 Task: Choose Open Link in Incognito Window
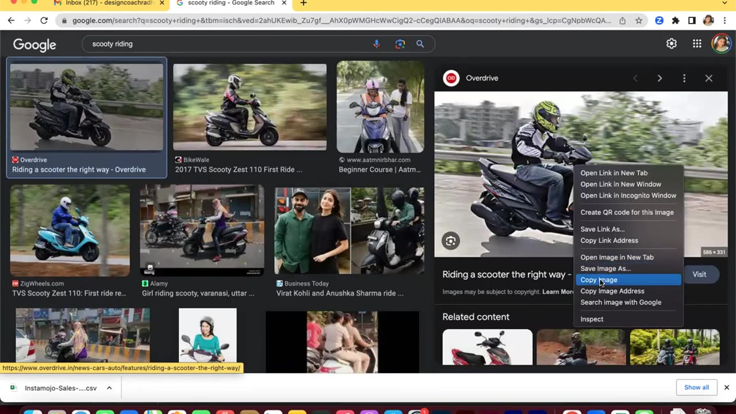pos(628,195)
